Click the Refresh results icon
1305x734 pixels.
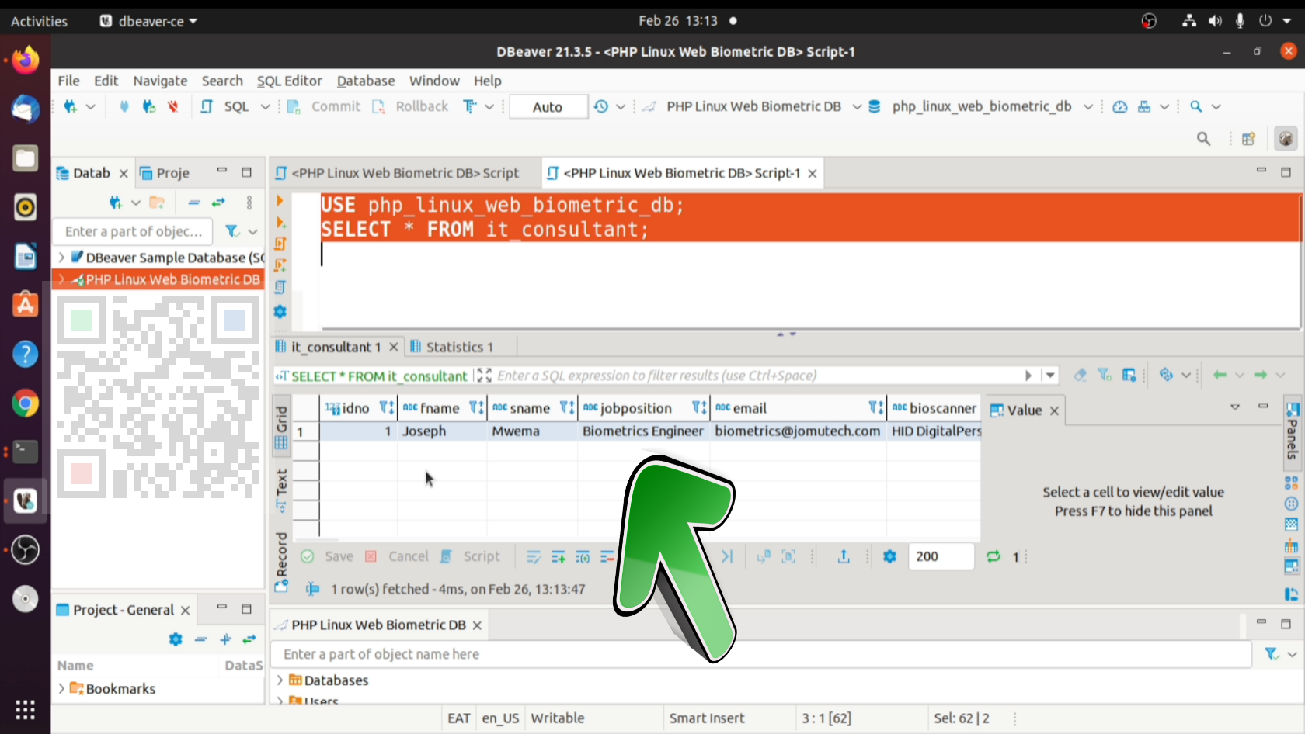tap(993, 556)
